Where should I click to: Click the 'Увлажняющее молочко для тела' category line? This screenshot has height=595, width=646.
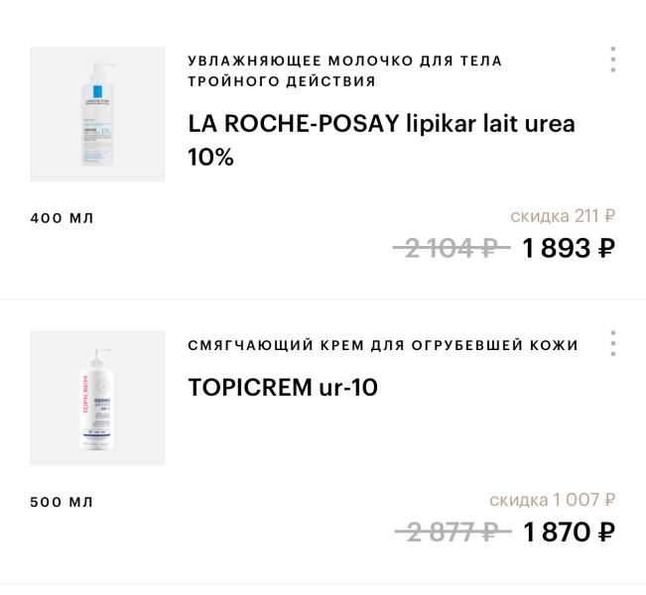point(344,60)
